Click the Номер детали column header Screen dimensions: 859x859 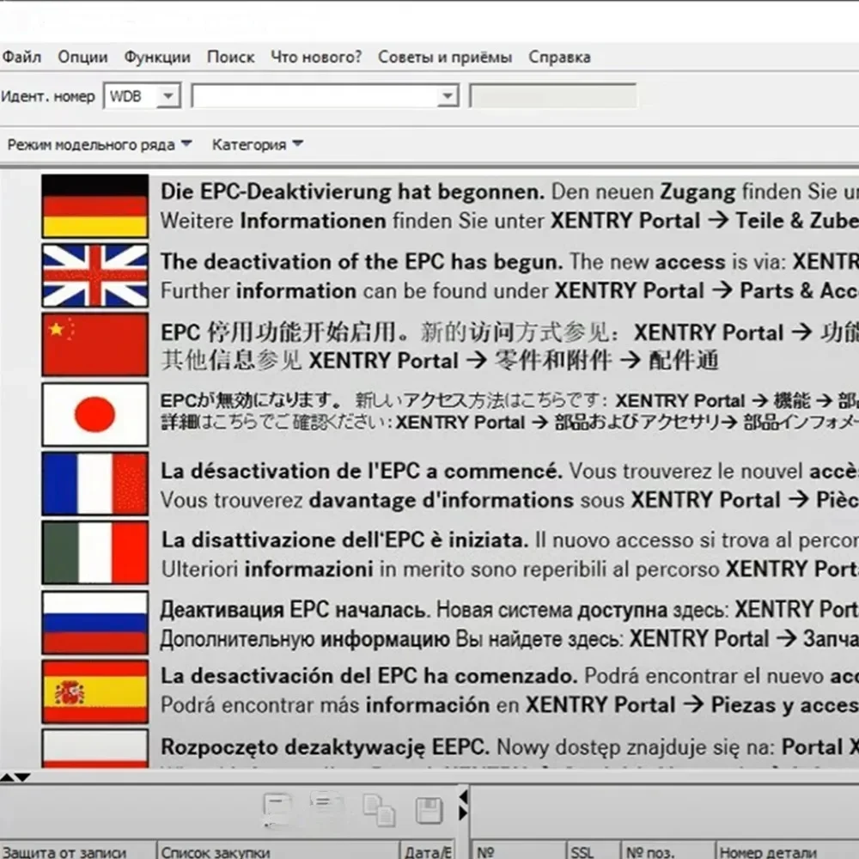coord(787,850)
